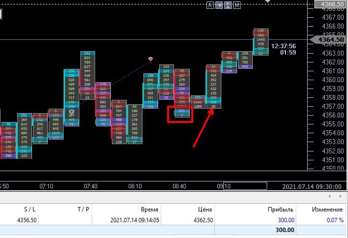Click the 4360.00 price scale label
This screenshot has width=348, height=238.
pyautogui.click(x=333, y=80)
